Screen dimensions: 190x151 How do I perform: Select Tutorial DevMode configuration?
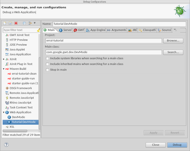click(x=20, y=122)
